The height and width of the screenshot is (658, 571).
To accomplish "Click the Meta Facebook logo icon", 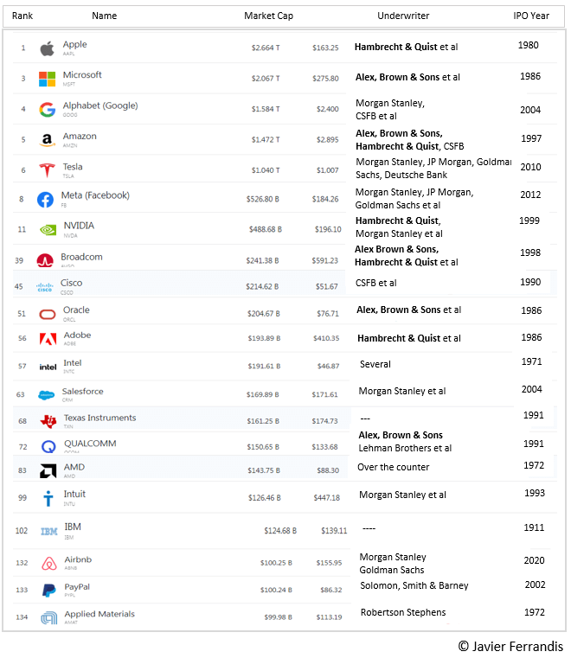I will [x=46, y=200].
